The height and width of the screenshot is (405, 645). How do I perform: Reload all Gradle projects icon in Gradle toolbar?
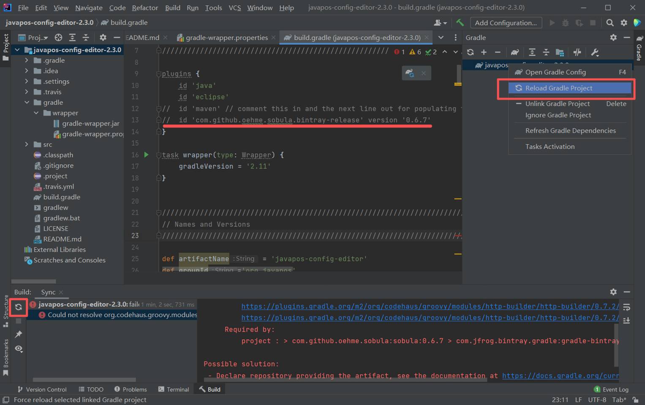click(470, 52)
